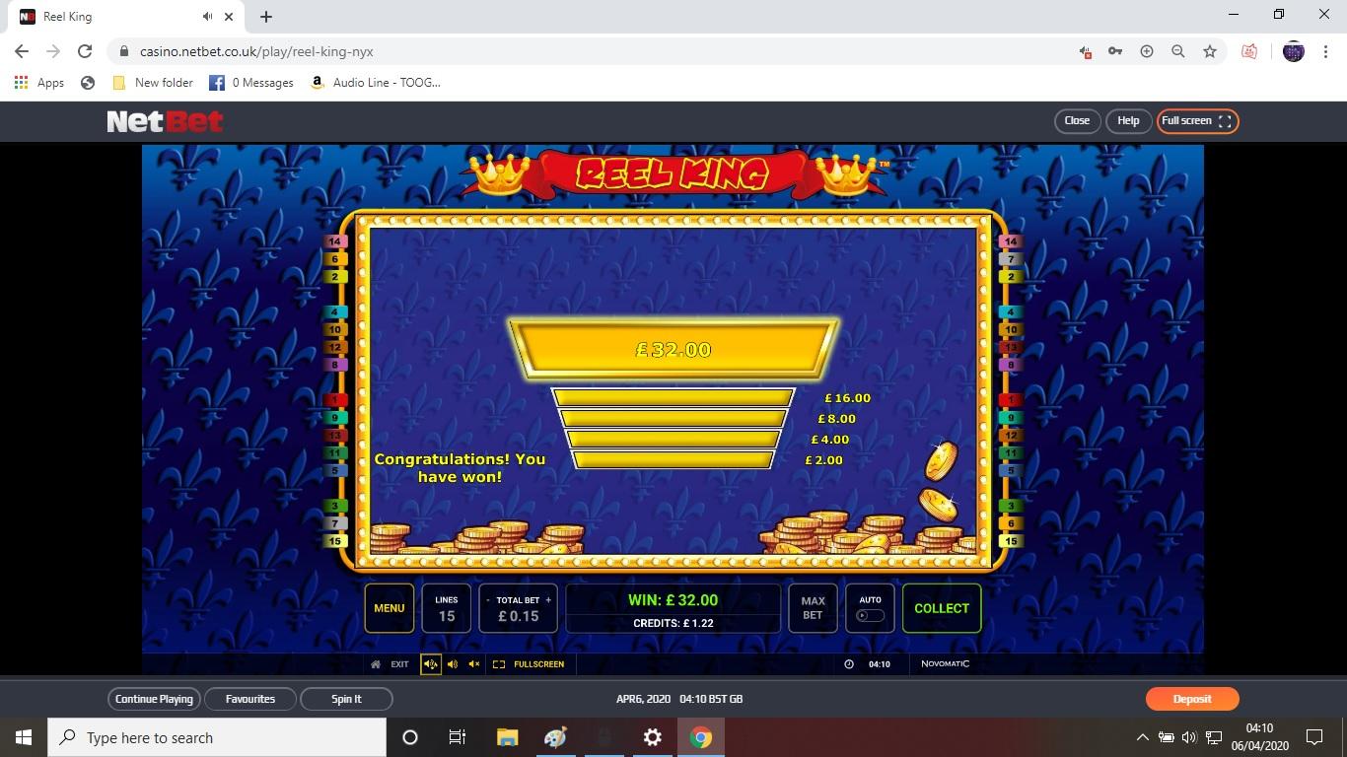Open the Audio Line Amazon bookmark
The image size is (1347, 757).
point(376,83)
